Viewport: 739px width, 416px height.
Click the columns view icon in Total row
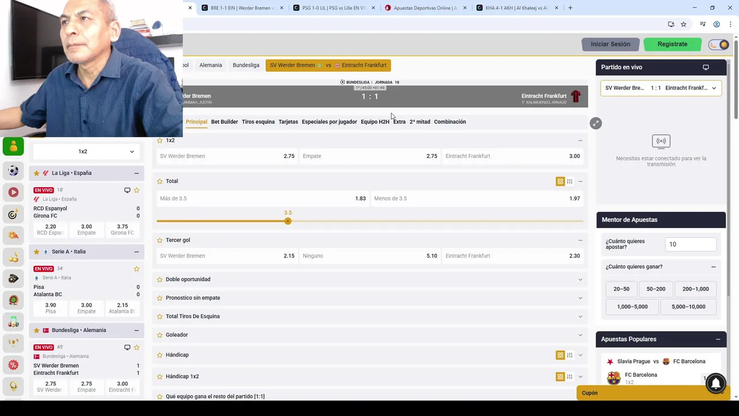click(569, 181)
